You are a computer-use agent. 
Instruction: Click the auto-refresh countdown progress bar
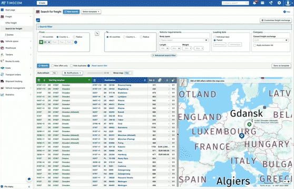(95, 73)
